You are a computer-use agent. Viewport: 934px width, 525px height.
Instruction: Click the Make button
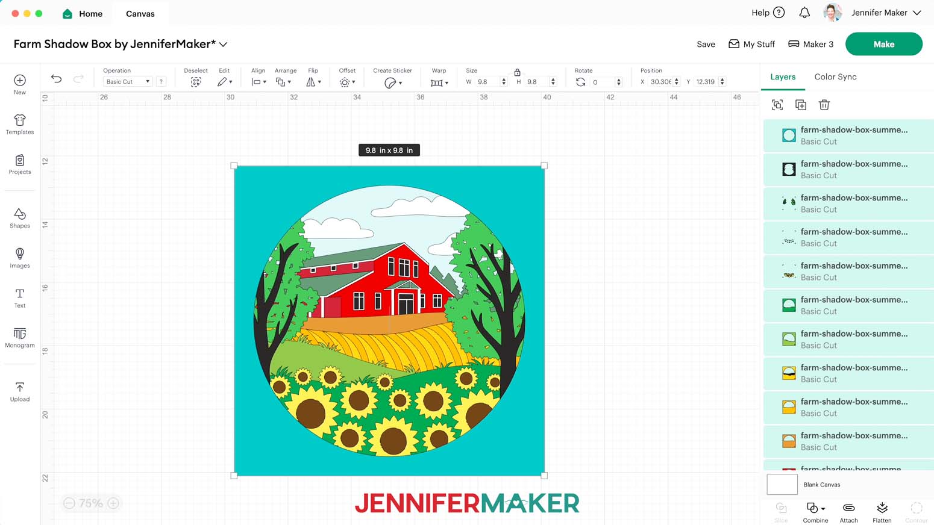[x=884, y=44]
